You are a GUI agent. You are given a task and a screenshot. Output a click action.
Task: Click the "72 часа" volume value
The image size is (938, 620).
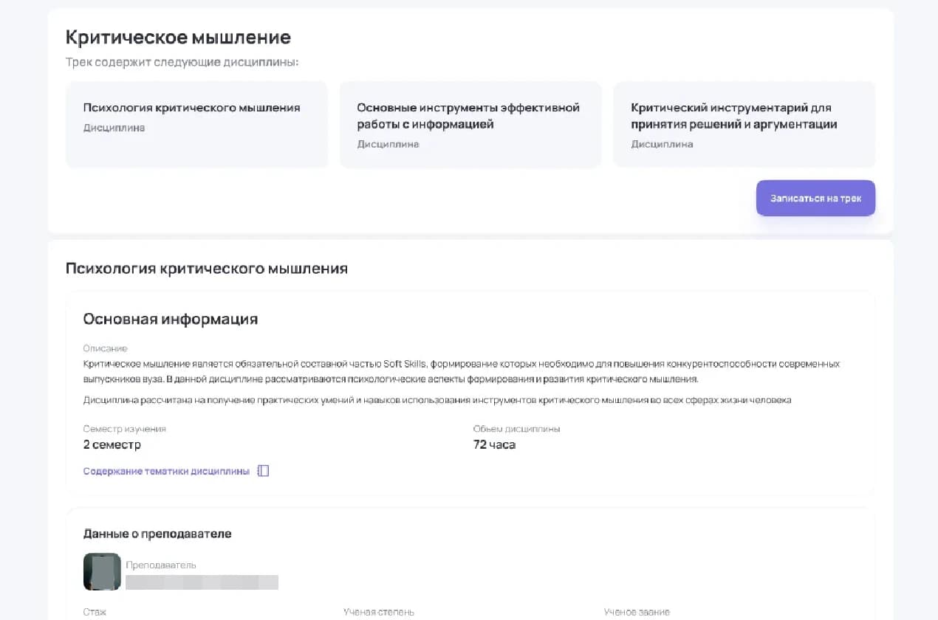tap(494, 444)
